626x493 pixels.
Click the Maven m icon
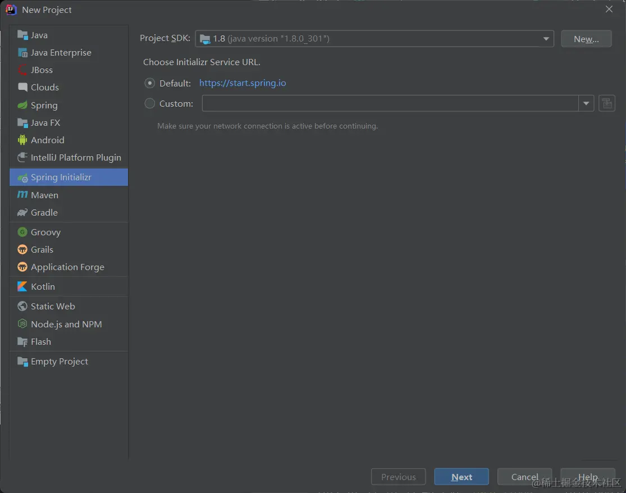point(22,195)
